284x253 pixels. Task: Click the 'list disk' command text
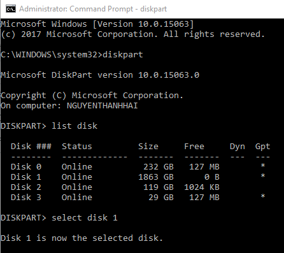[75, 126]
